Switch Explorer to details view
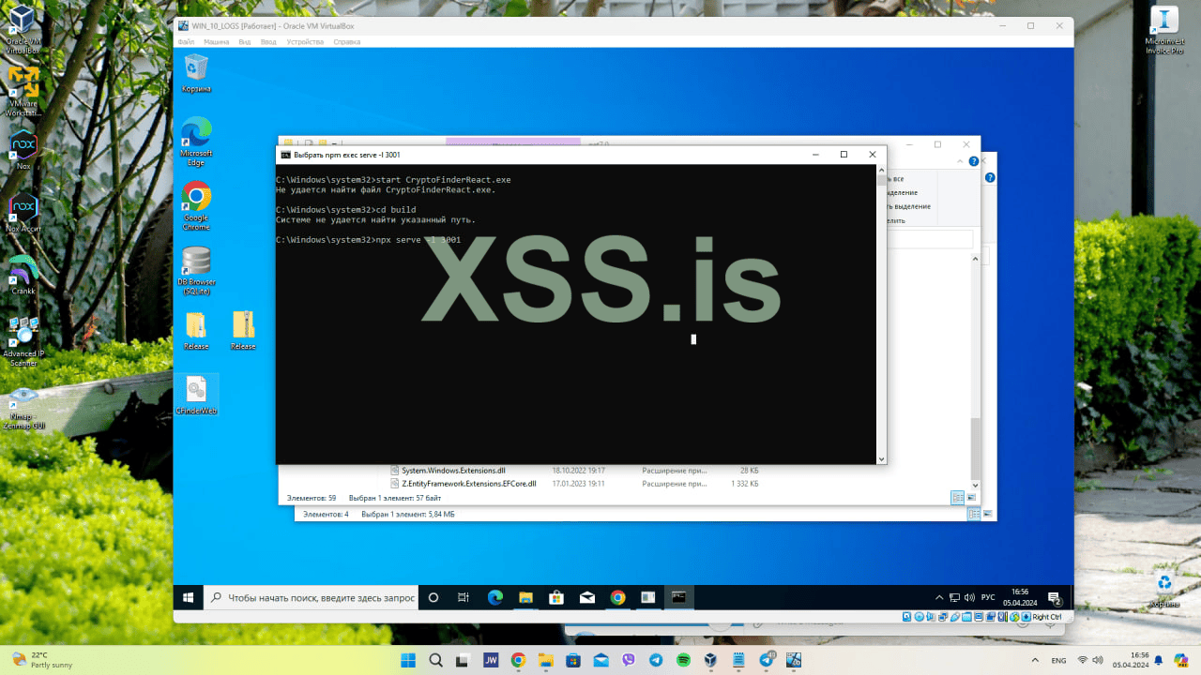 [958, 497]
